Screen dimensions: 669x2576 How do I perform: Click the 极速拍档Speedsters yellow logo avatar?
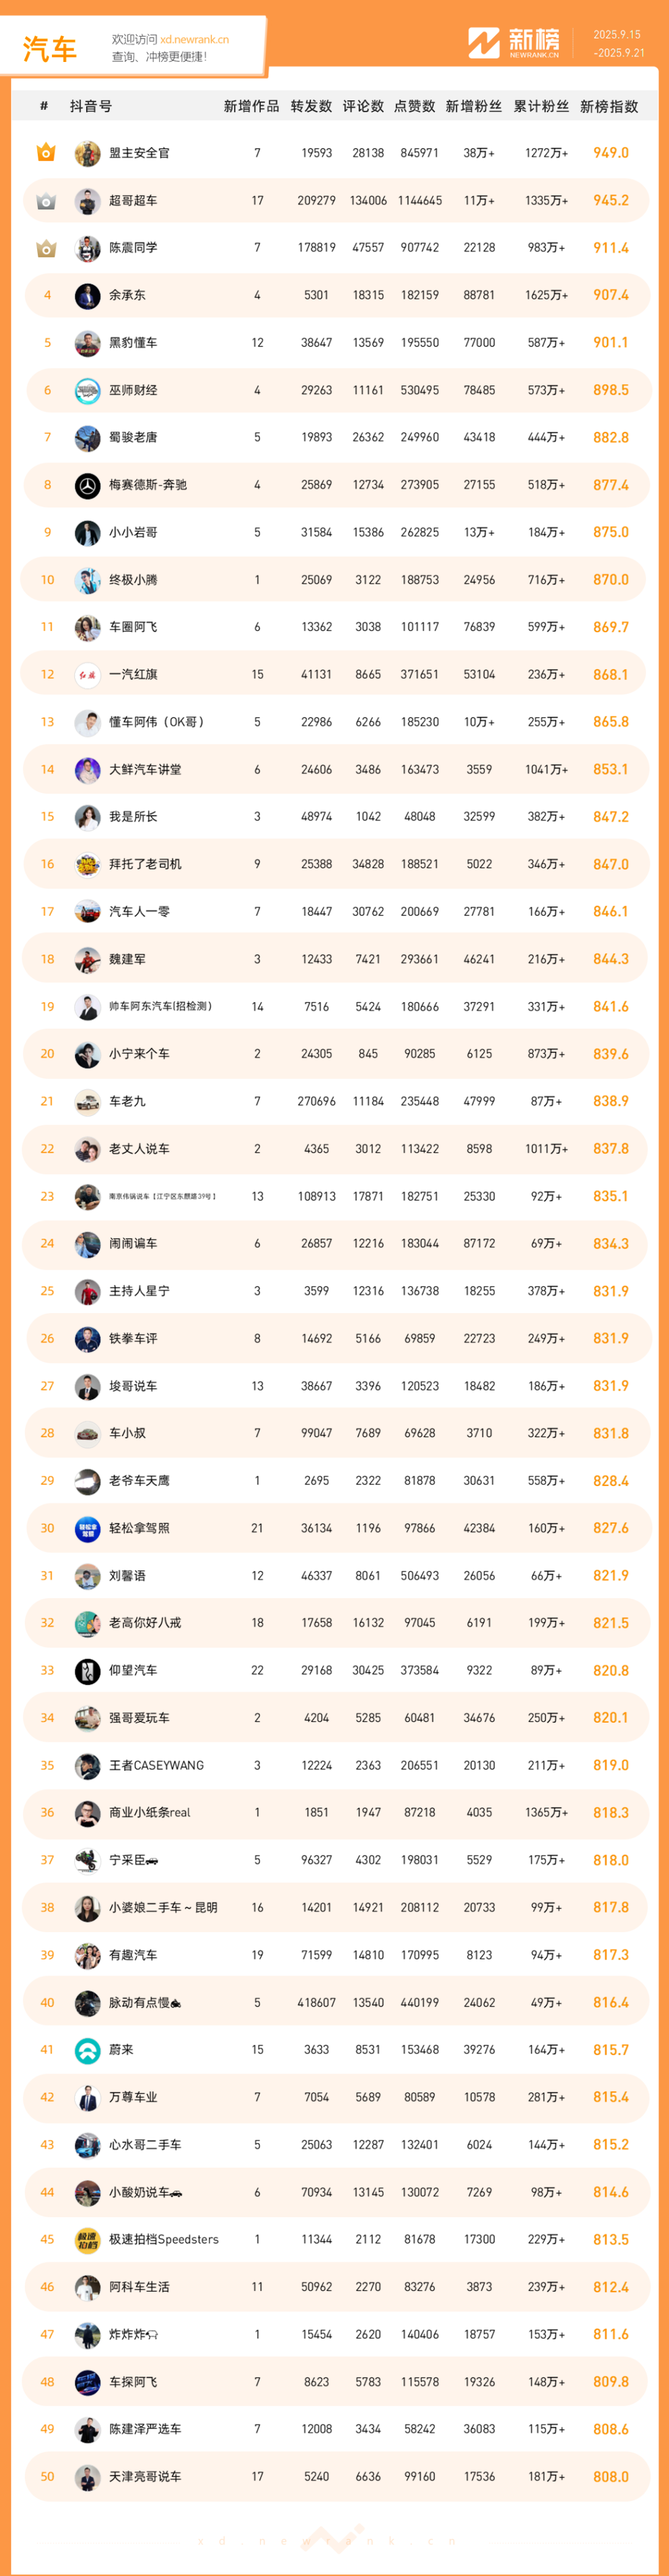[88, 2240]
